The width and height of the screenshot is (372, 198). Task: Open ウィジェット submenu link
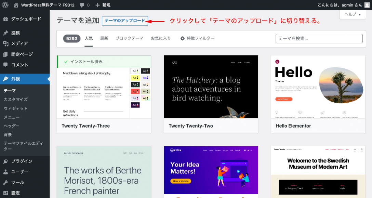pos(16,108)
